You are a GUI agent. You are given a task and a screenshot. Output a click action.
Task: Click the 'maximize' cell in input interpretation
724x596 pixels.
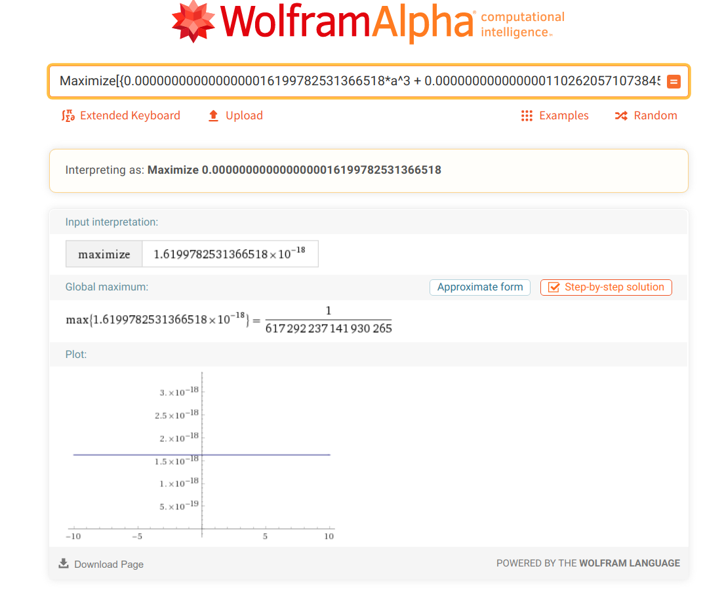click(104, 254)
